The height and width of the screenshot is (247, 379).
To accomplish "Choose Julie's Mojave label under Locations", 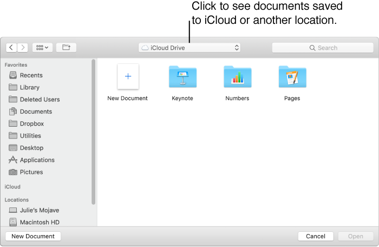I will tap(40, 210).
